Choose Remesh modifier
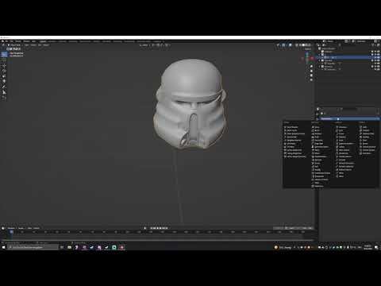Image resolution: width=381 pixels, height=286 pixels. pos(317,160)
